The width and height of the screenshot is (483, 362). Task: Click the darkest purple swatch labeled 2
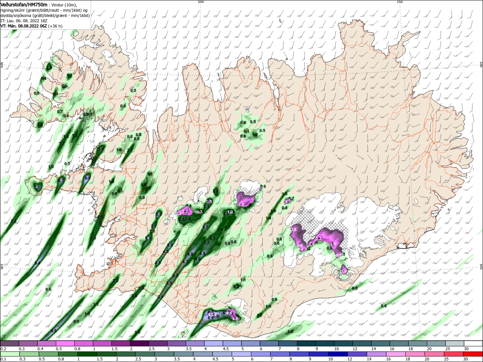[x=139, y=344]
